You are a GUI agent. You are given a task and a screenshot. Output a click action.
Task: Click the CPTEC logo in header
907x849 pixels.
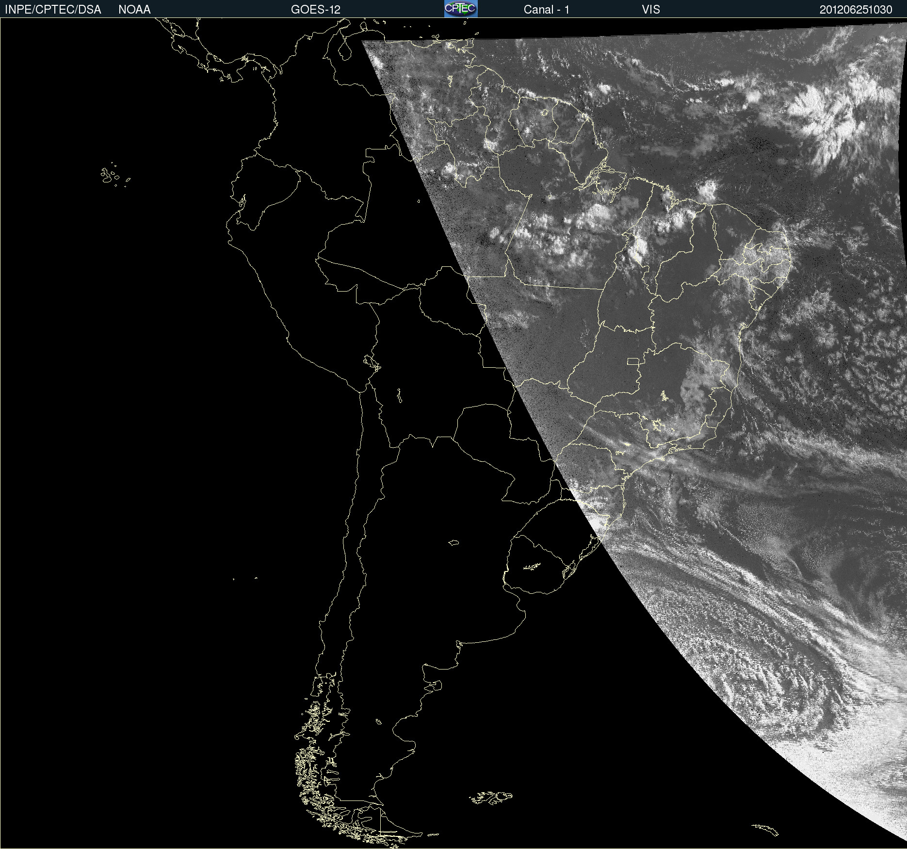(461, 9)
